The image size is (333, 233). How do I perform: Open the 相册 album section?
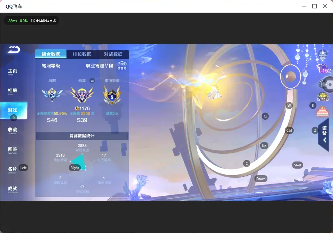click(x=13, y=91)
